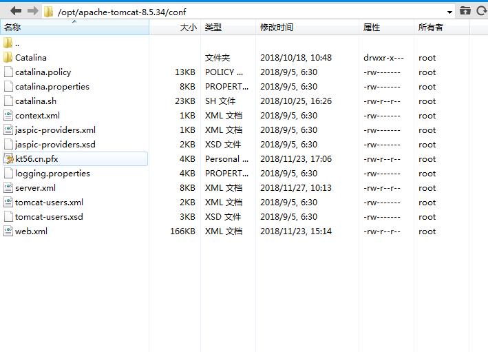Refresh the directory listing
Image resolution: width=488 pixels, height=352 pixels.
point(482,11)
